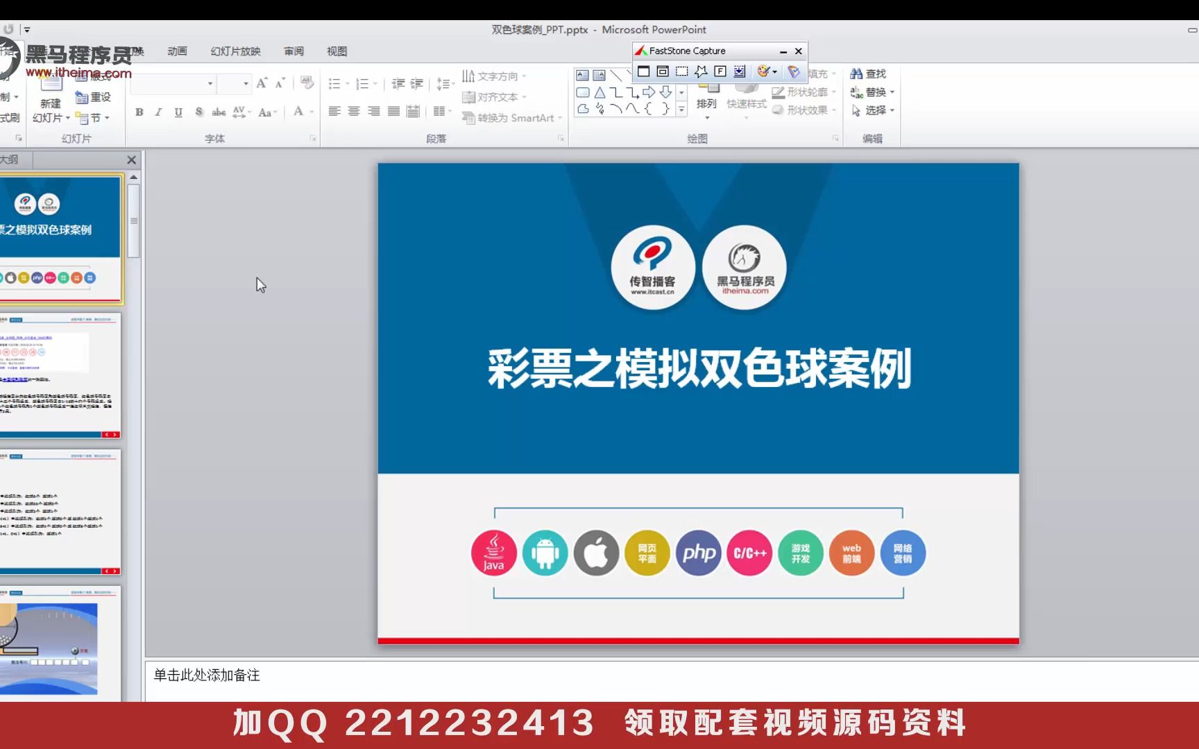Viewport: 1199px width, 749px height.
Task: Open the Slide Show (幻灯片放映) tab
Action: point(235,51)
